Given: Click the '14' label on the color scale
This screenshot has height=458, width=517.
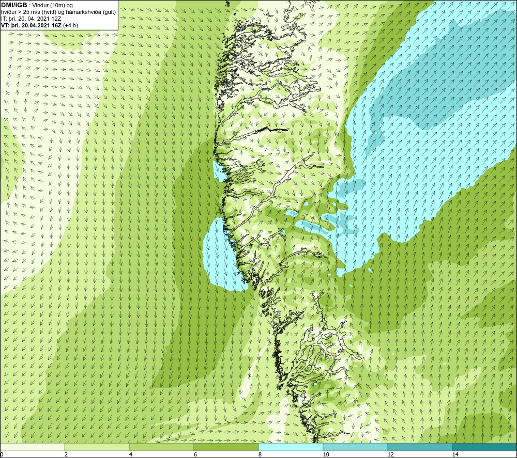Looking at the screenshot, I should coord(455,454).
